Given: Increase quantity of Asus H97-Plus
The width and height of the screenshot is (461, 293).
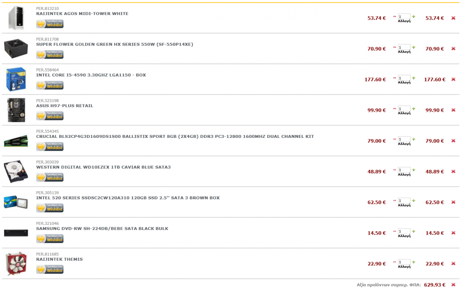Looking at the screenshot, I should tap(414, 109).
